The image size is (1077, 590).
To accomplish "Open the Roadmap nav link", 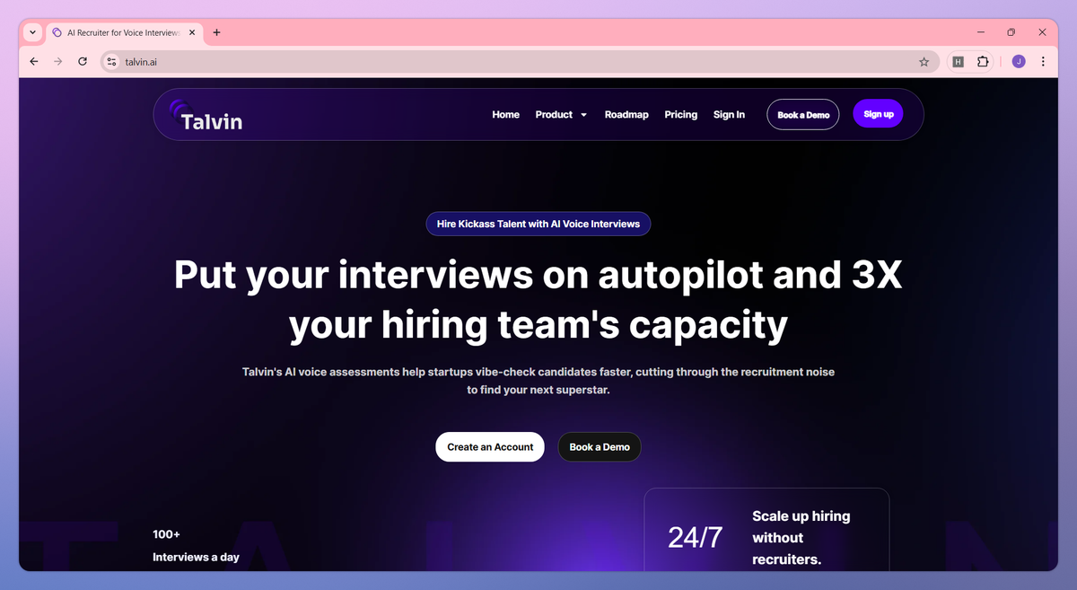I will (626, 115).
